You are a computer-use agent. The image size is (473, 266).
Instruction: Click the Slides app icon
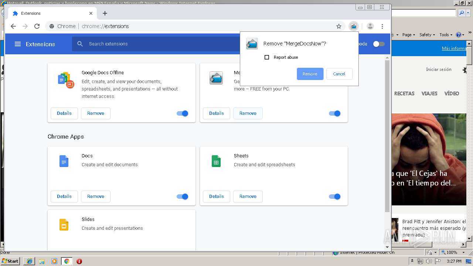point(64,225)
